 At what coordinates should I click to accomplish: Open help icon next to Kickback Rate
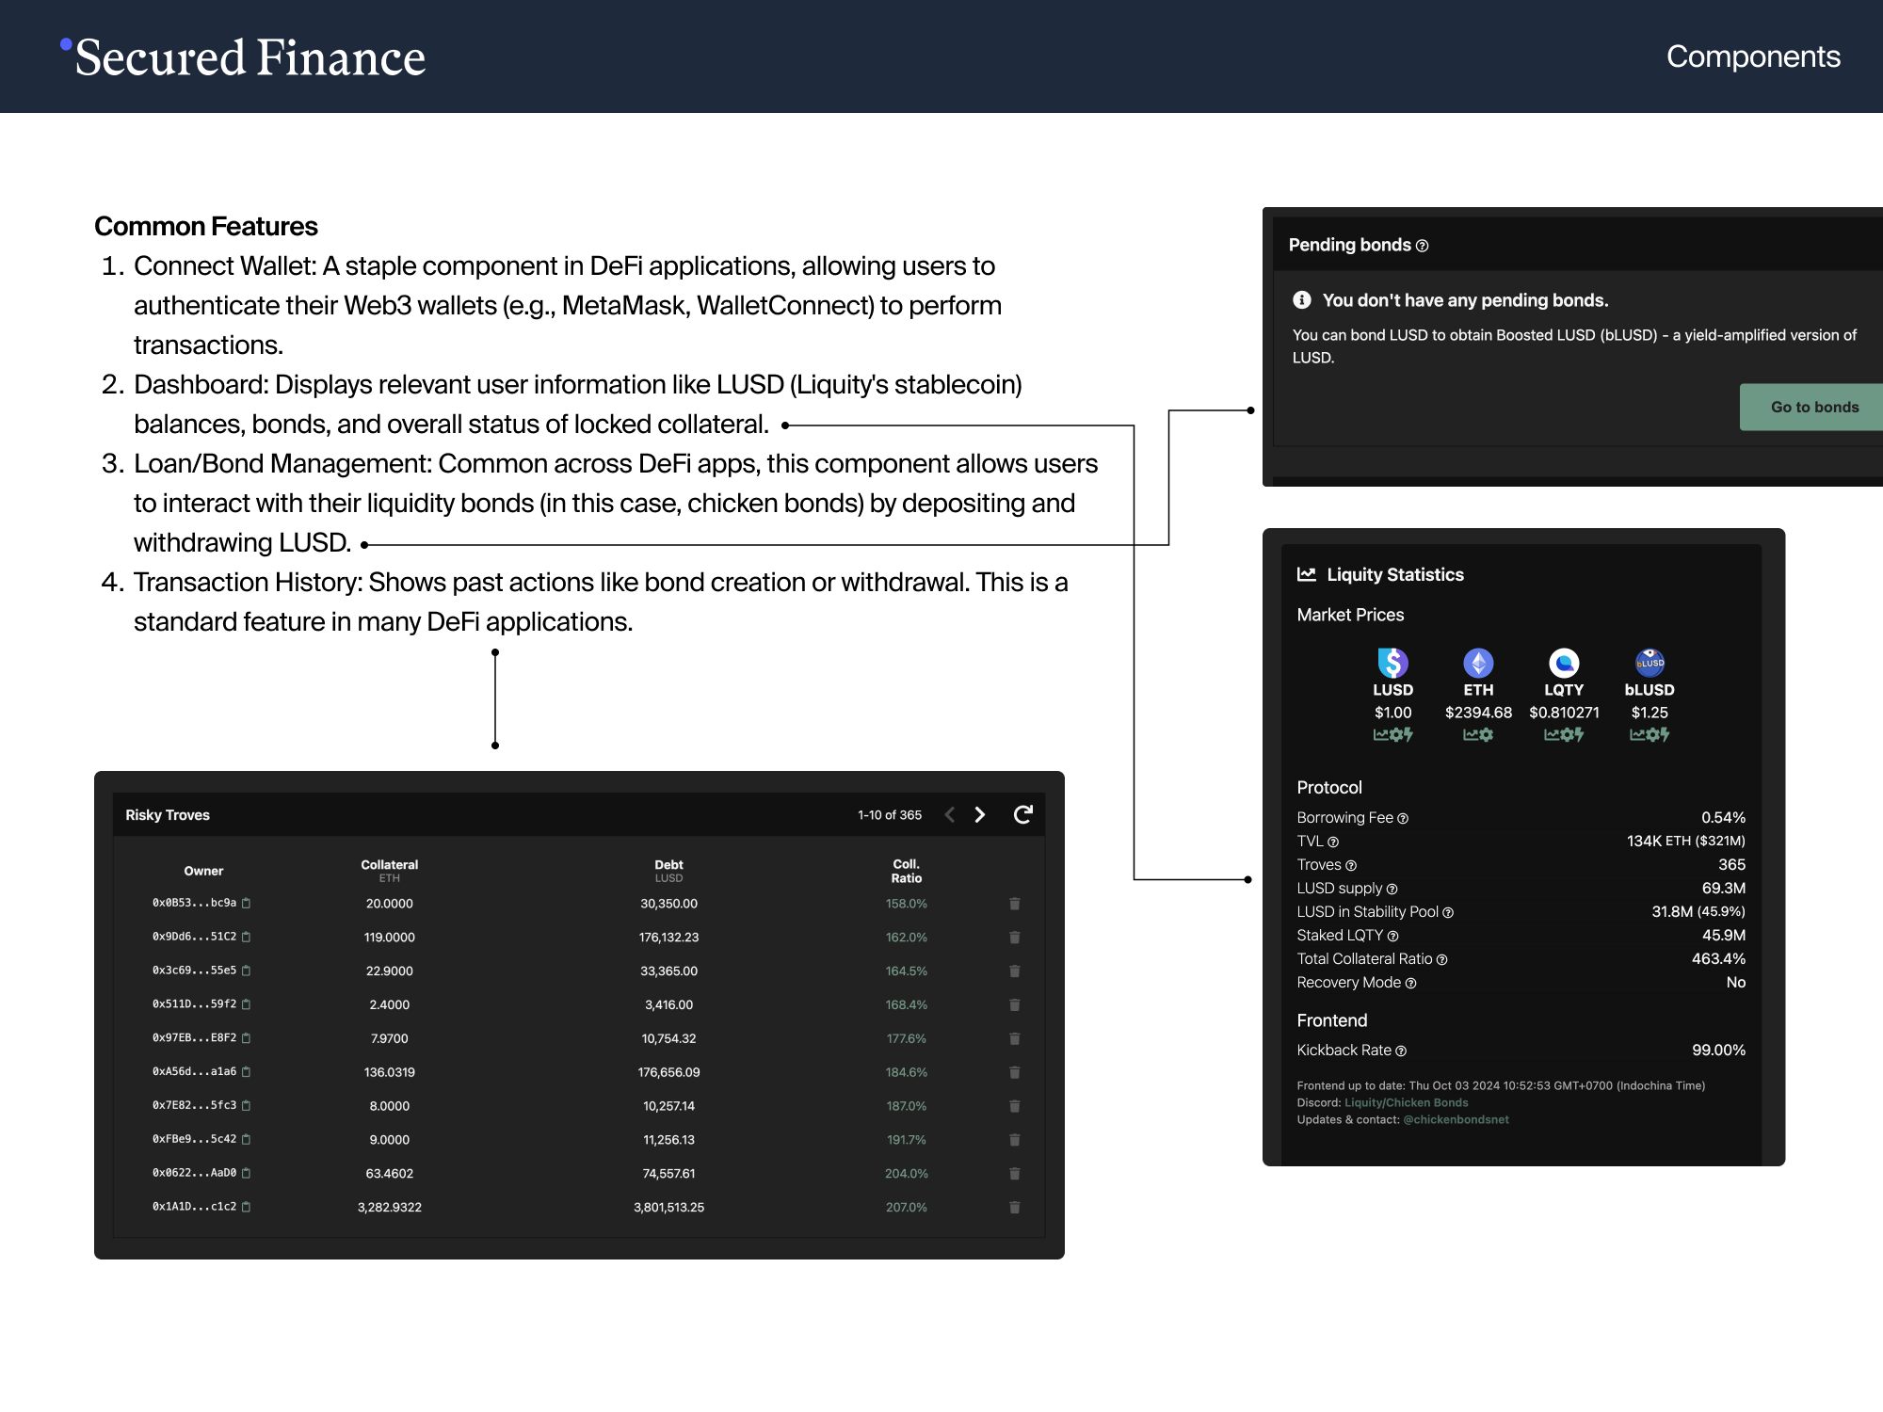[x=1401, y=1051]
